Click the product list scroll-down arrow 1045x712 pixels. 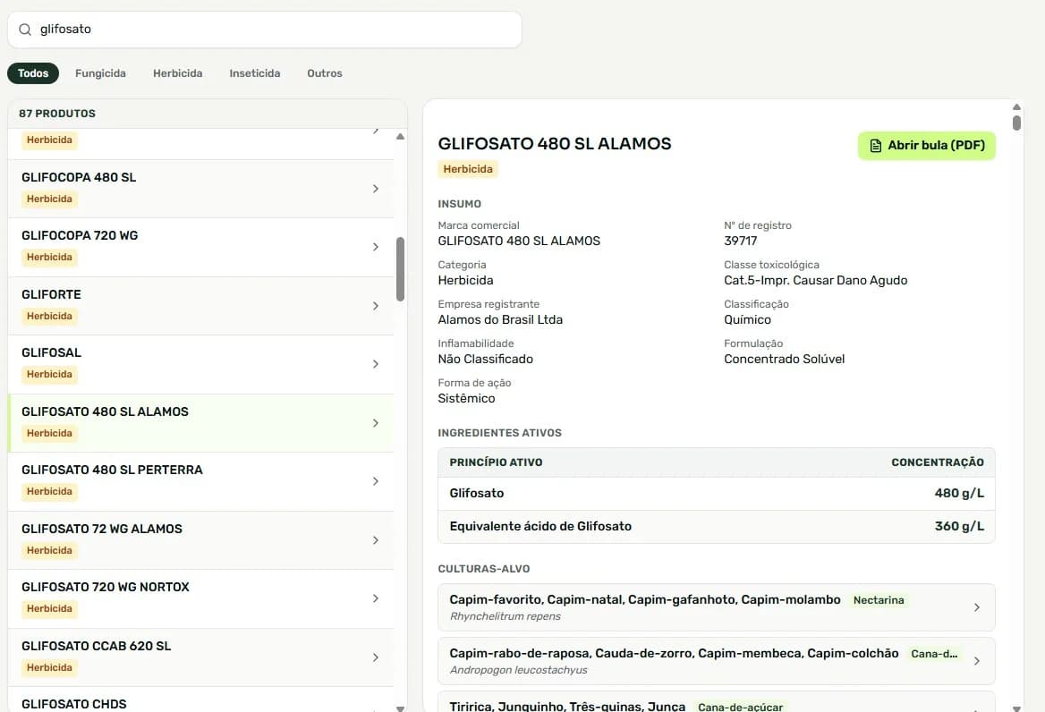(401, 708)
